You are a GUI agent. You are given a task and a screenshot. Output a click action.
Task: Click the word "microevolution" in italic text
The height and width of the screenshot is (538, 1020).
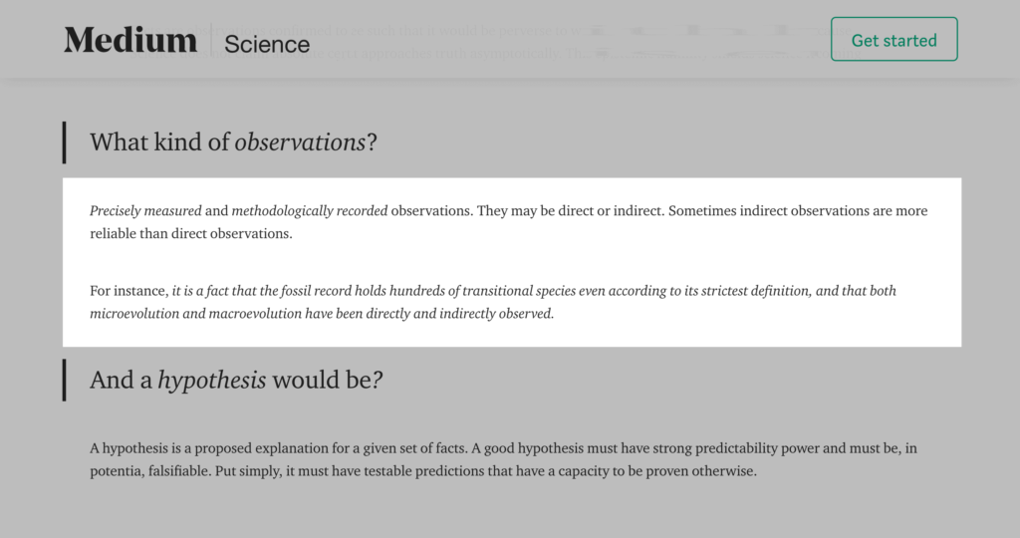coord(135,314)
